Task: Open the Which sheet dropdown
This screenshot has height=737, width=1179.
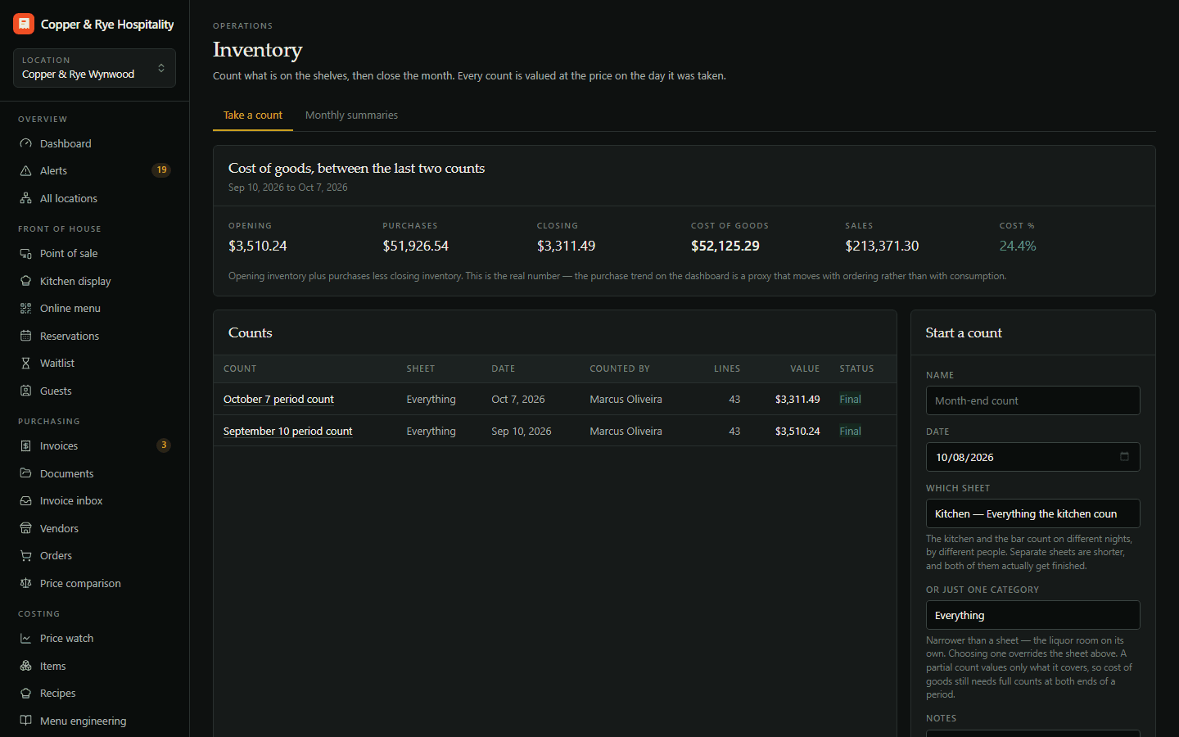Action: (1032, 513)
